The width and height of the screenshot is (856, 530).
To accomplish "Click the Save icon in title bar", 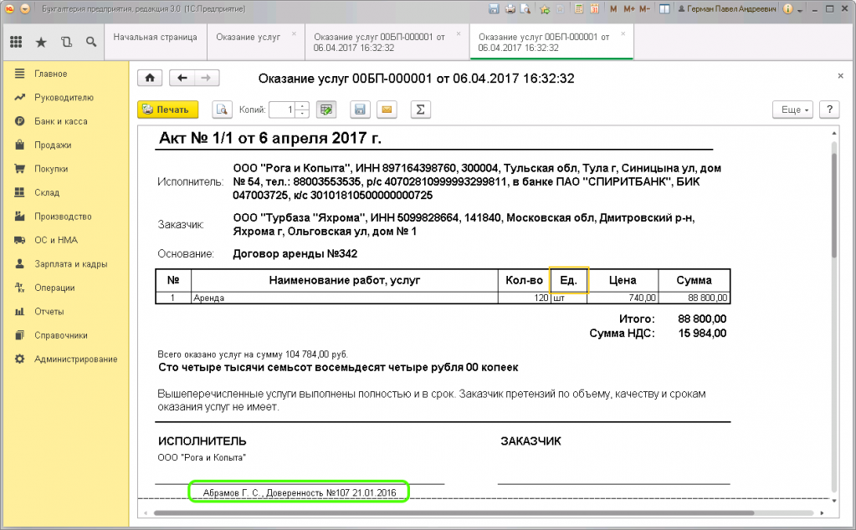I will click(494, 8).
